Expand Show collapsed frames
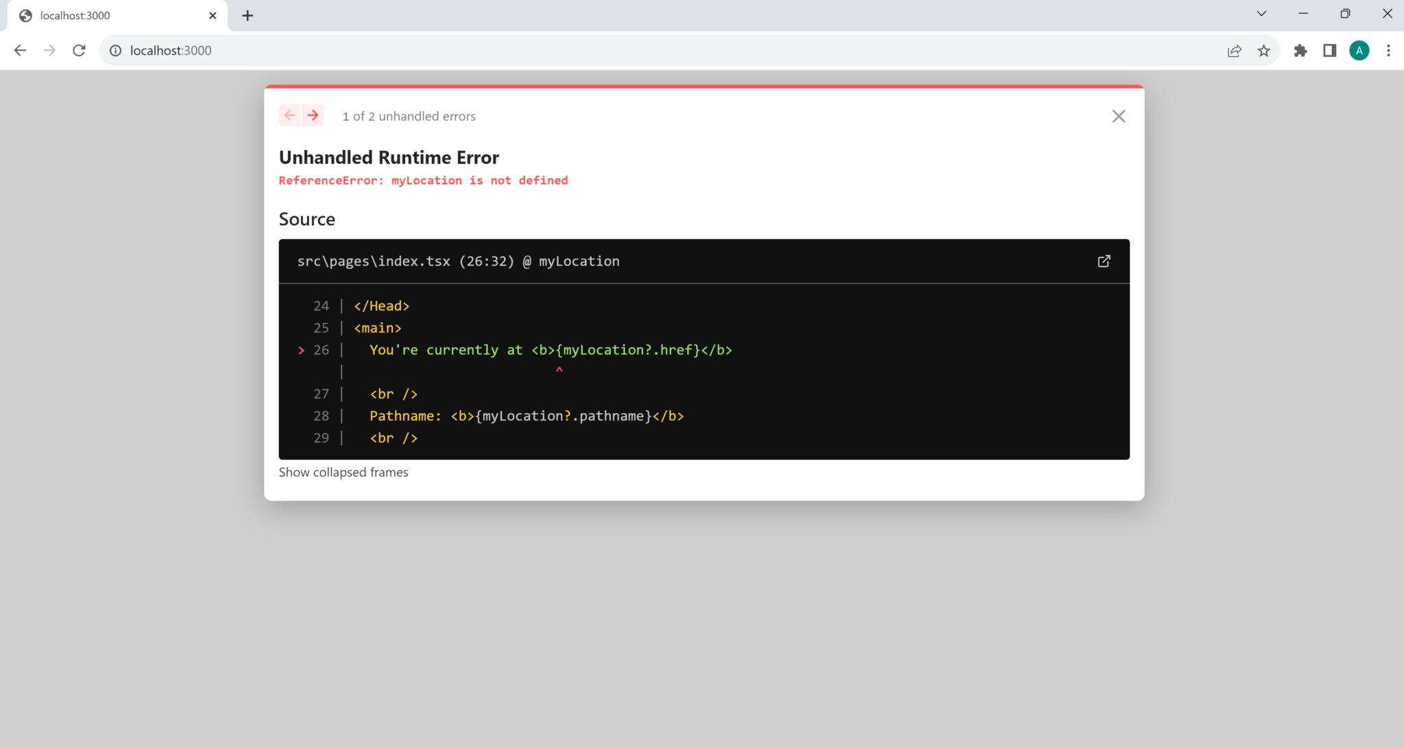This screenshot has width=1404, height=748. (343, 472)
